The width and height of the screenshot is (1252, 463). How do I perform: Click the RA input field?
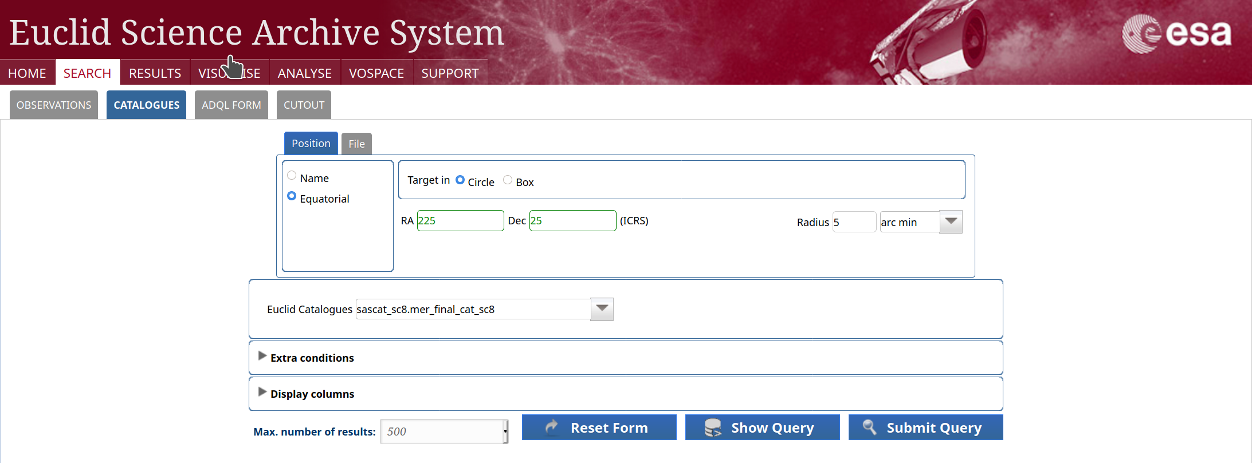461,220
